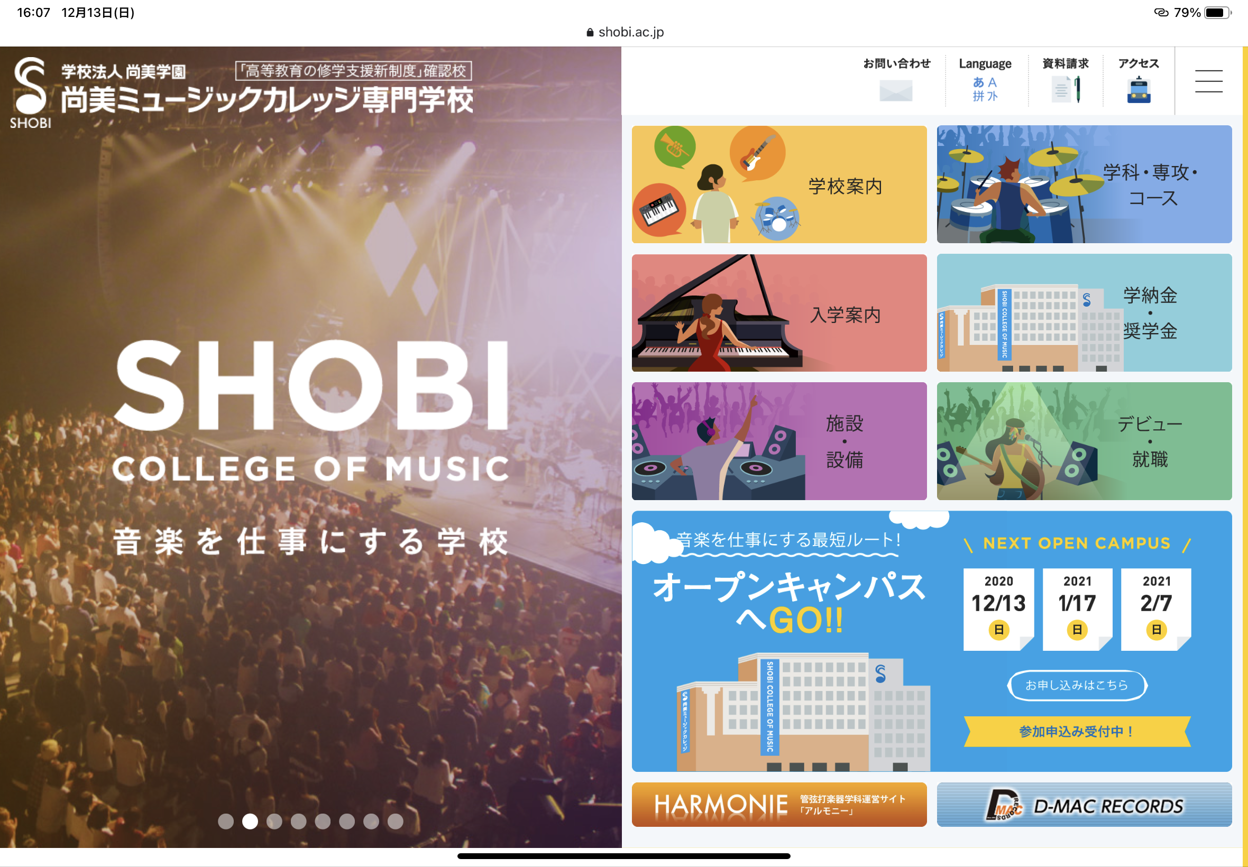The width and height of the screenshot is (1248, 867).
Task: Select the first carousel slide dot
Action: click(225, 822)
